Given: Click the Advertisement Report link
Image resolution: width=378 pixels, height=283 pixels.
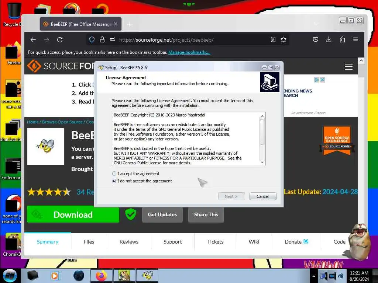Looking at the screenshot, I should pos(308,113).
